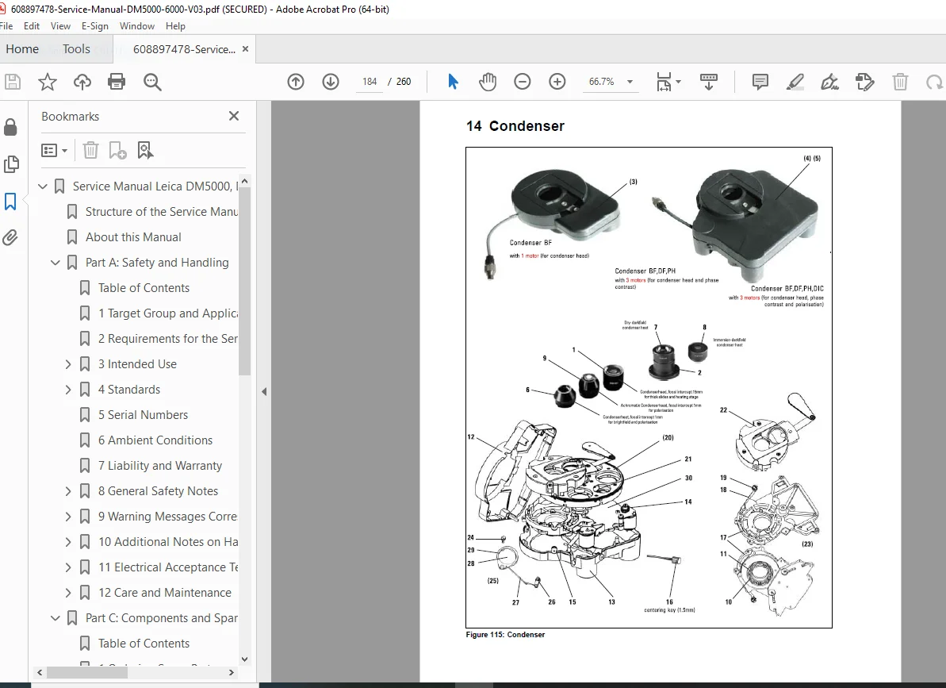Screen dimensions: 946x688
Task: Open the find text search tool
Action: [152, 82]
